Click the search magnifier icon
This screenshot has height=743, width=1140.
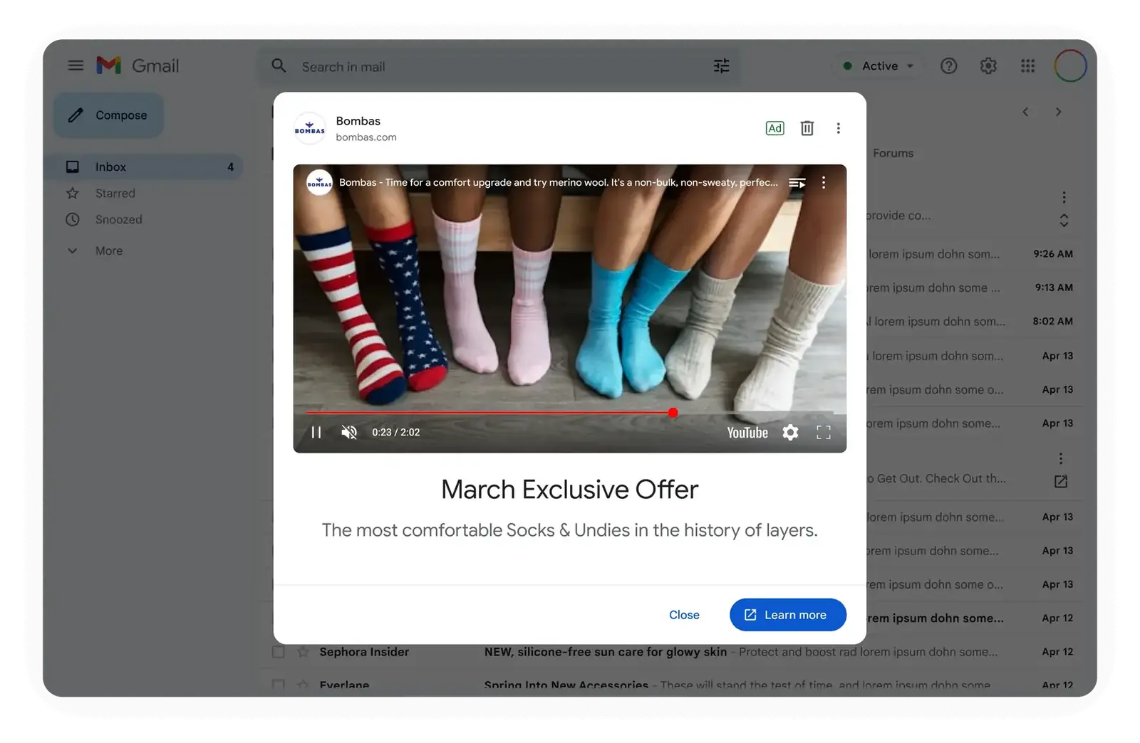tap(279, 66)
